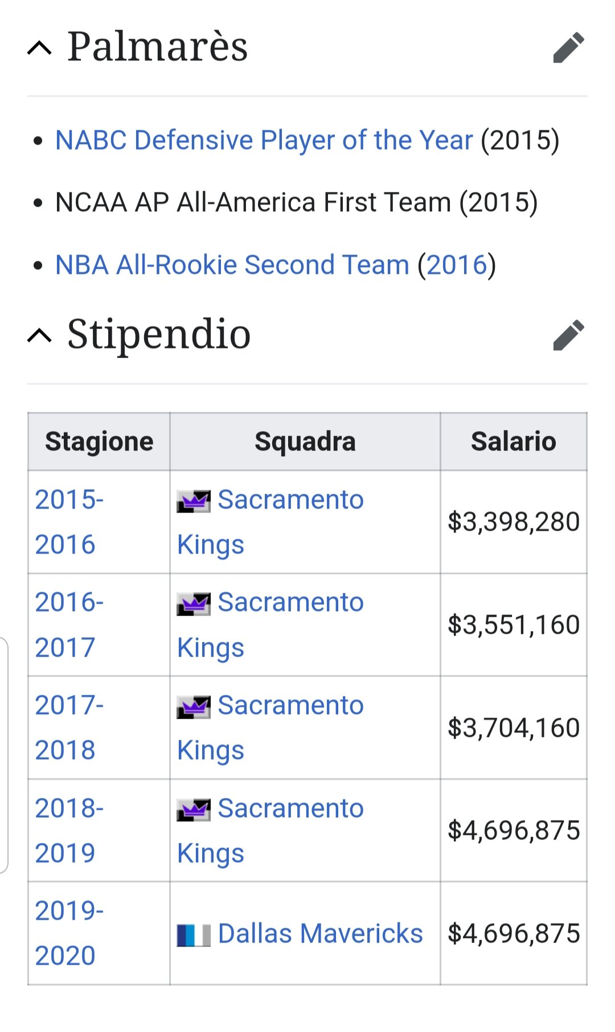Click the Kings logo in 2015-2016 row
This screenshot has height=1032, width=615.
tap(194, 501)
